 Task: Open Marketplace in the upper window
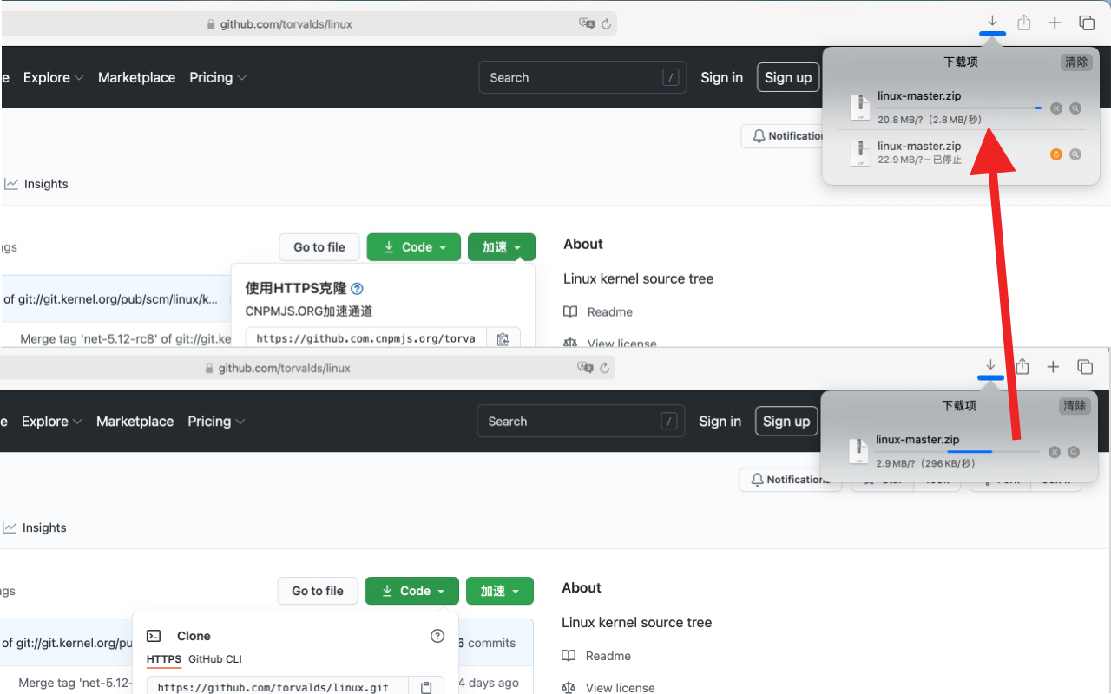(136, 77)
